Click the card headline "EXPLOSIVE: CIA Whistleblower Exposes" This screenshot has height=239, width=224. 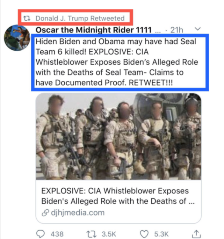tap(115, 191)
